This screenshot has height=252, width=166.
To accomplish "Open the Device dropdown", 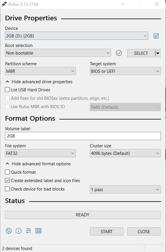I will 76,36.
